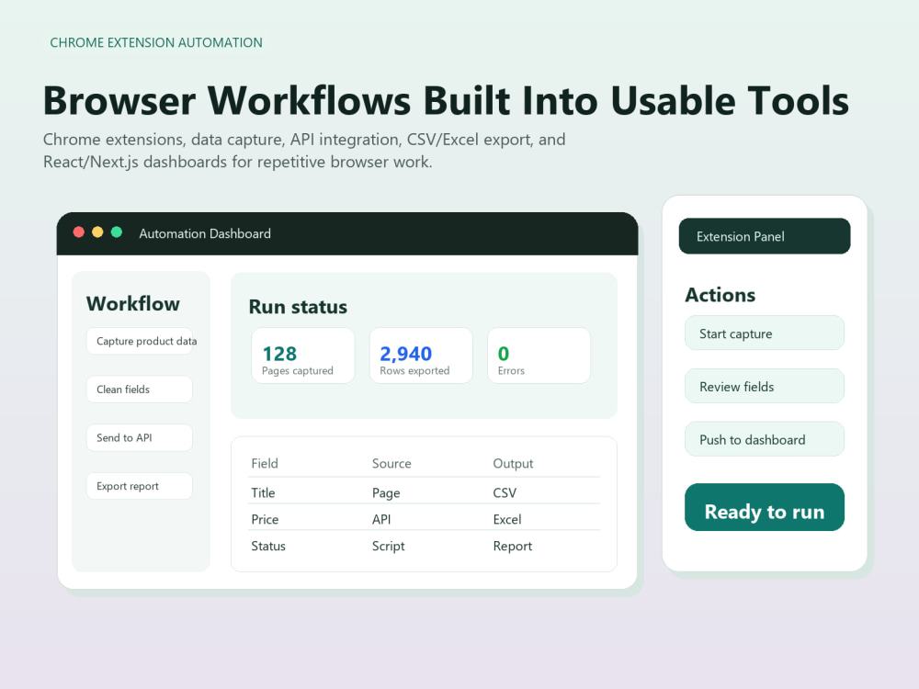Image resolution: width=919 pixels, height=689 pixels.
Task: Click the Source column header
Action: point(391,463)
